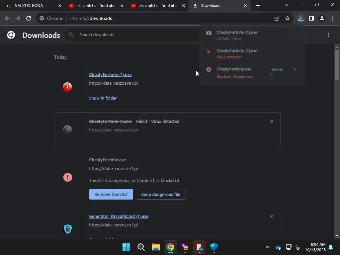Click the vertical scrollbar thumb
The width and height of the screenshot is (340, 255).
tap(337, 65)
